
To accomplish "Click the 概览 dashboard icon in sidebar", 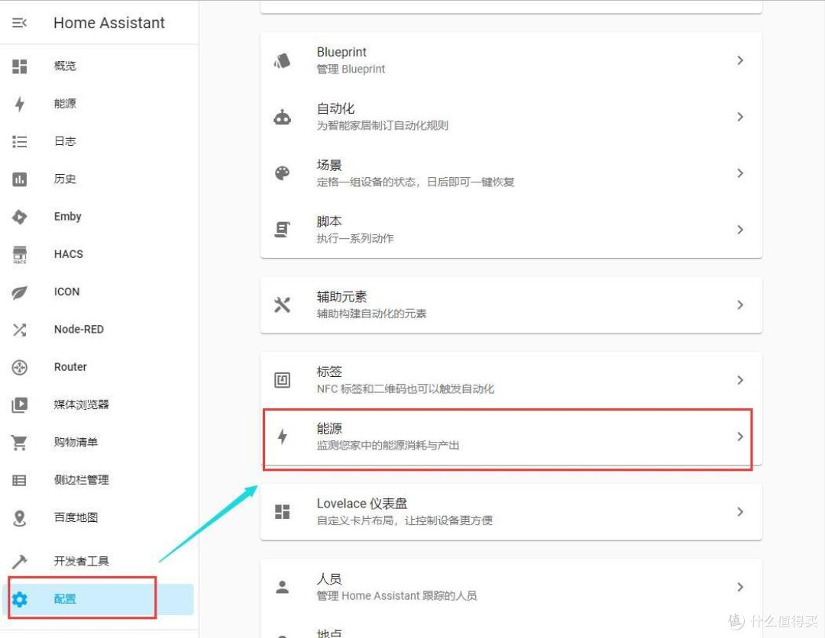I will [19, 66].
